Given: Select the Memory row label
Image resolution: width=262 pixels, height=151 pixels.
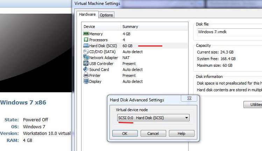Looking at the screenshot, I should [96, 34].
